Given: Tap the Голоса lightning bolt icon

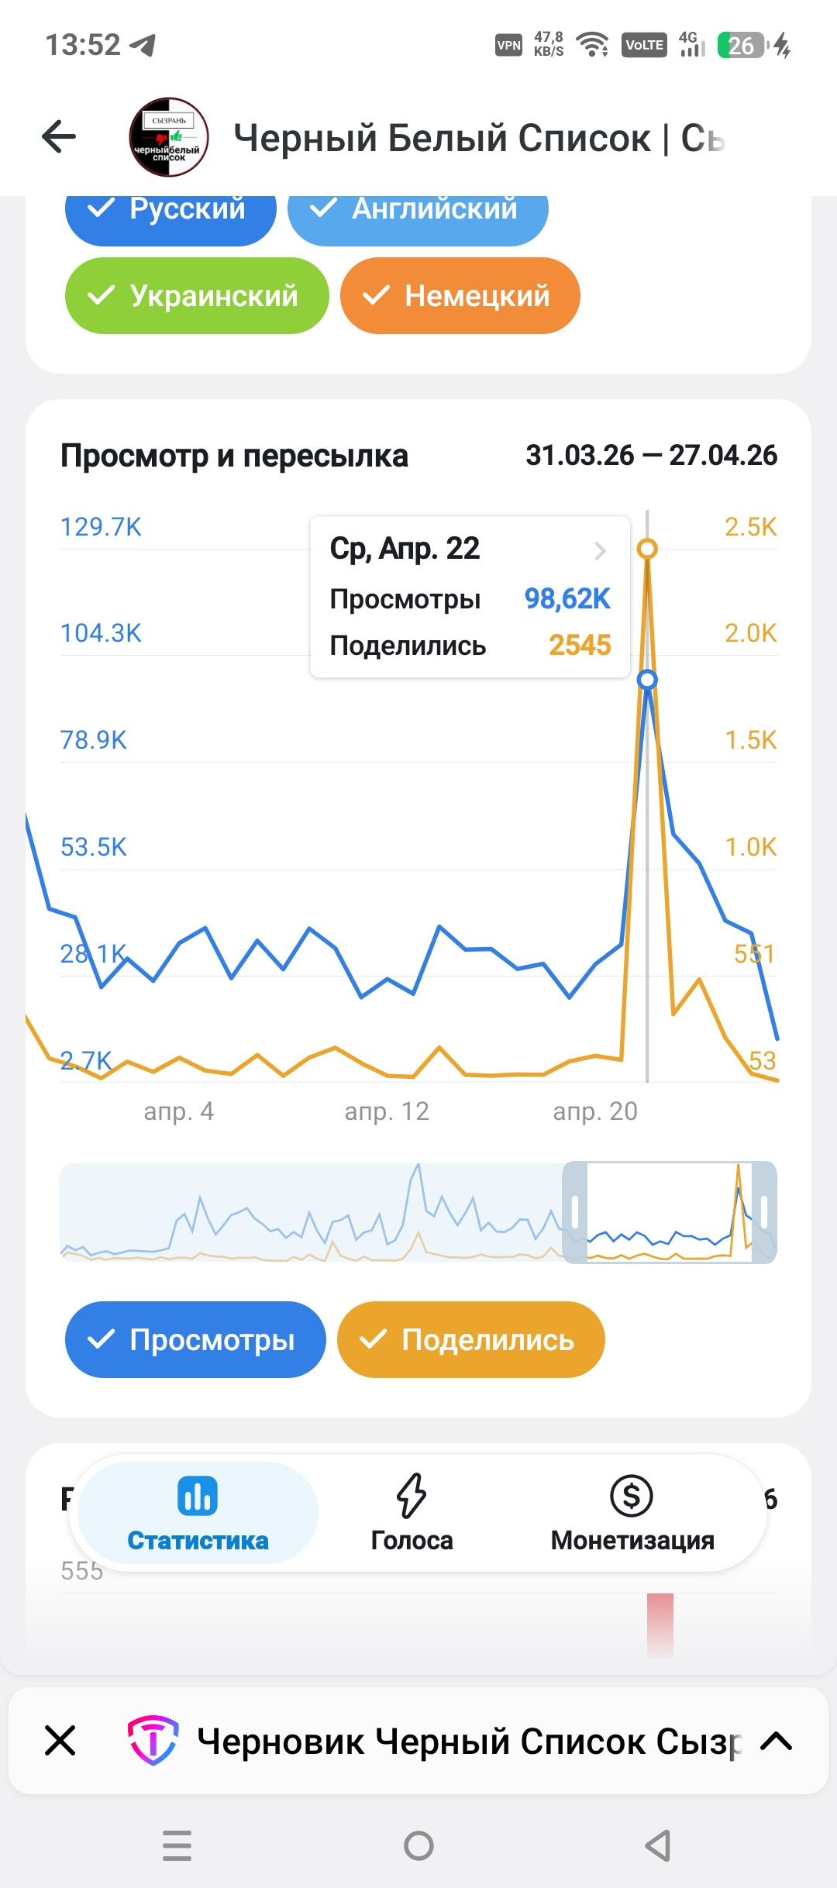Looking at the screenshot, I should [x=412, y=1496].
